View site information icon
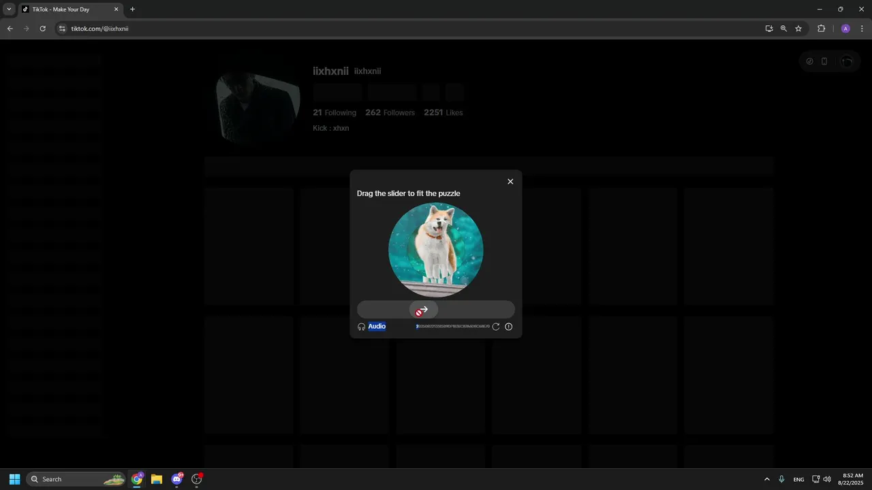The height and width of the screenshot is (490, 872). (x=62, y=29)
